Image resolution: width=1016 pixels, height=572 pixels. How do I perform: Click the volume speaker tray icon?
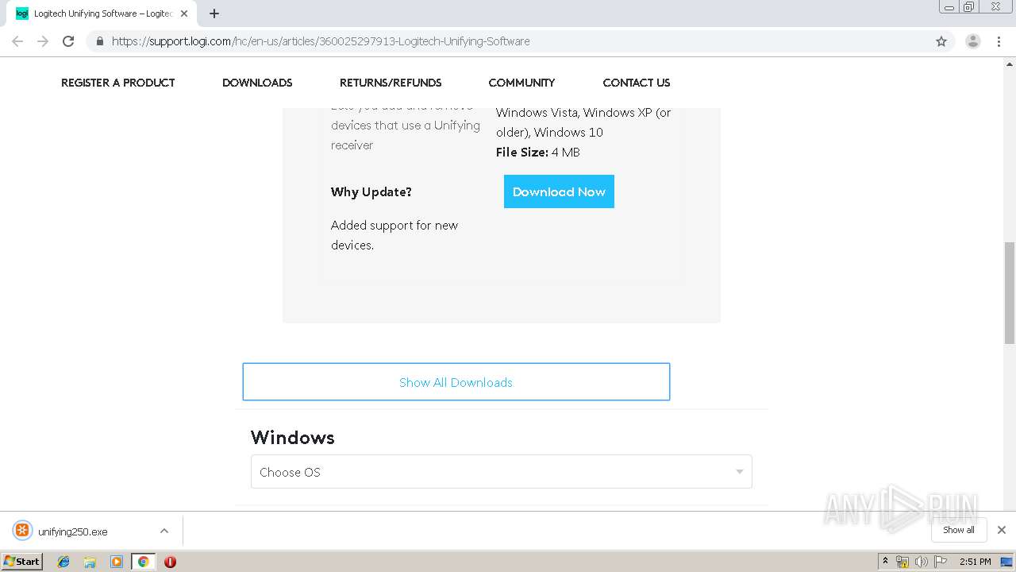[x=921, y=562]
